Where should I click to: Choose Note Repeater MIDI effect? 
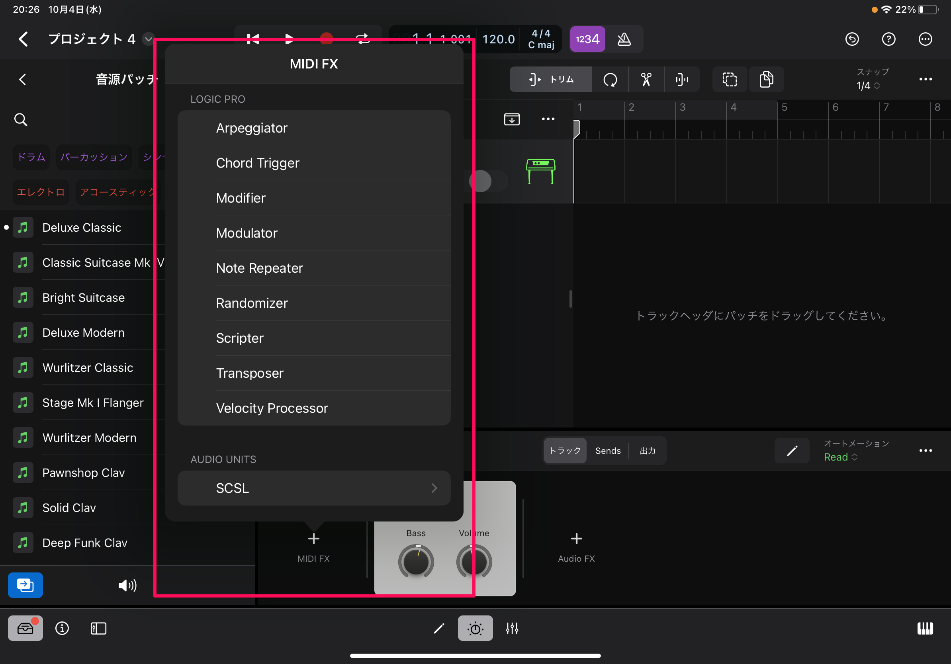[314, 268]
